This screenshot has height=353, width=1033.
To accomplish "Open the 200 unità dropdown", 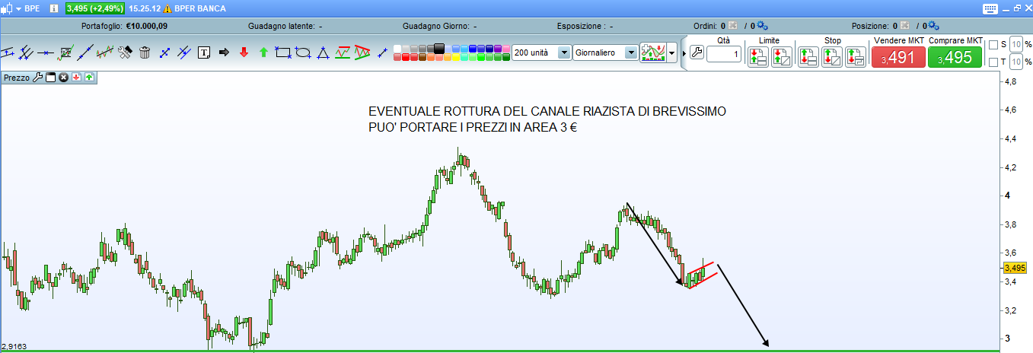I will pyautogui.click(x=564, y=52).
